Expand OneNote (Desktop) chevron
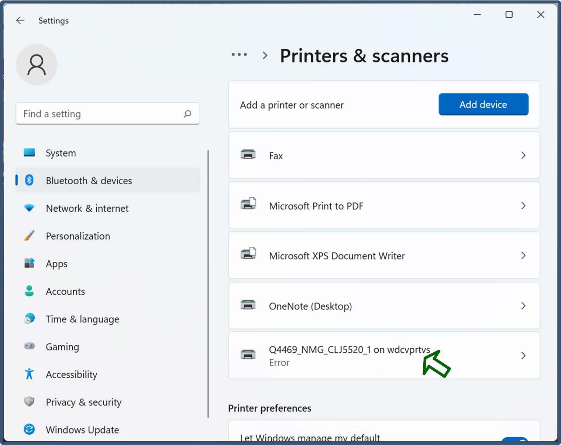Image resolution: width=561 pixels, height=445 pixels. coord(523,306)
